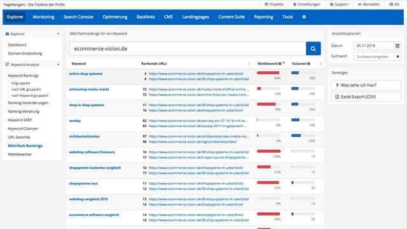Open the Content Suite tab
This screenshot has width=407, height=229.
point(231,17)
